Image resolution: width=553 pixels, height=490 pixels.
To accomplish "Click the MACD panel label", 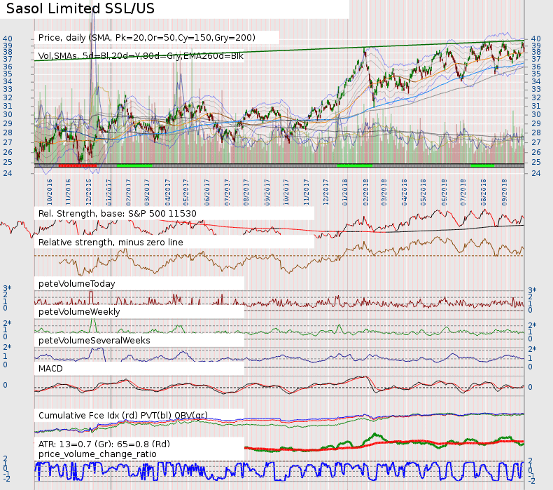I will 50,369.
